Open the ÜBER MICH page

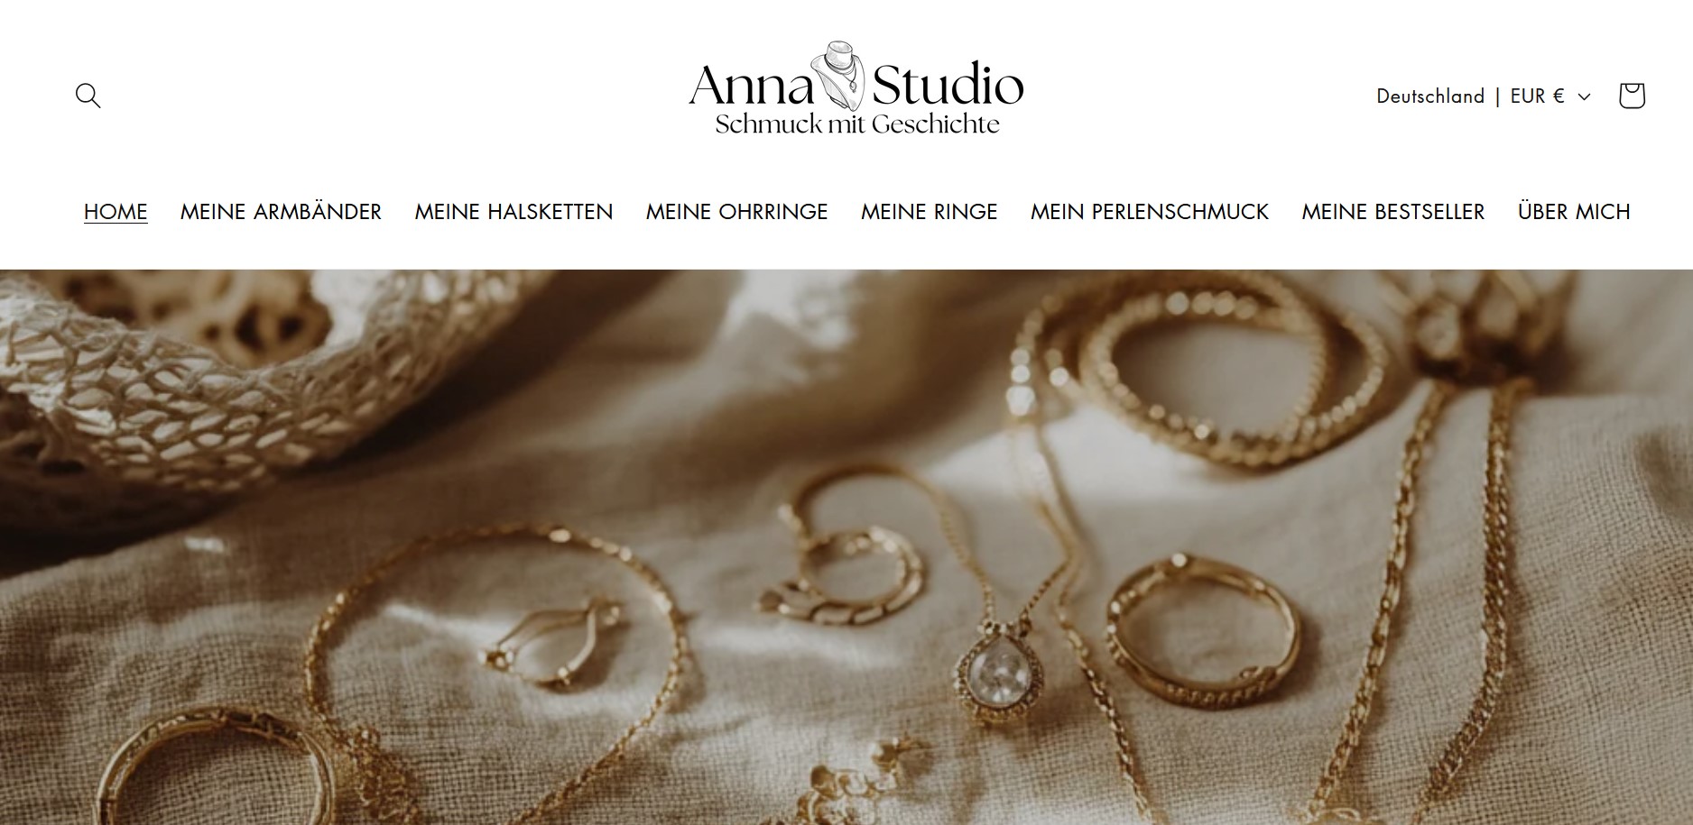[x=1574, y=211]
